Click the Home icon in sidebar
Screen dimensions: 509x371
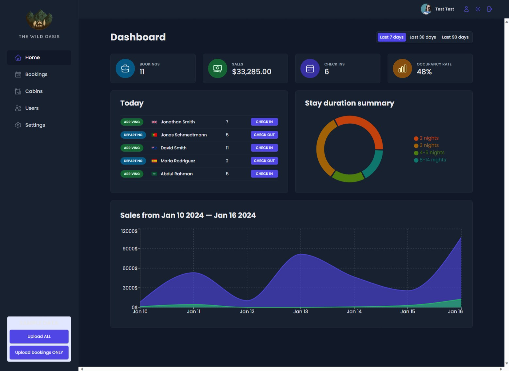(x=18, y=58)
